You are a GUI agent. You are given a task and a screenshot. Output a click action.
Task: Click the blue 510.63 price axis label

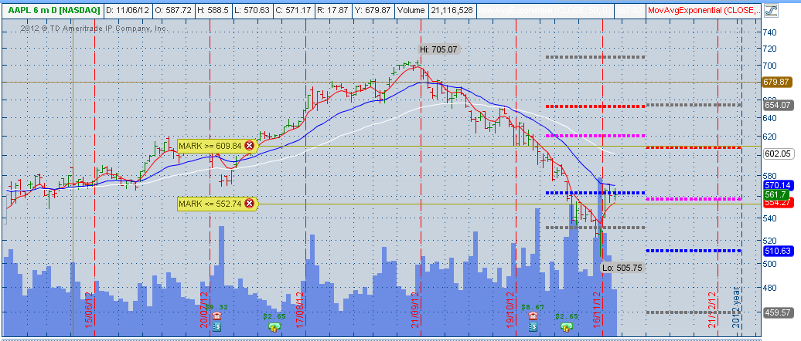776,251
